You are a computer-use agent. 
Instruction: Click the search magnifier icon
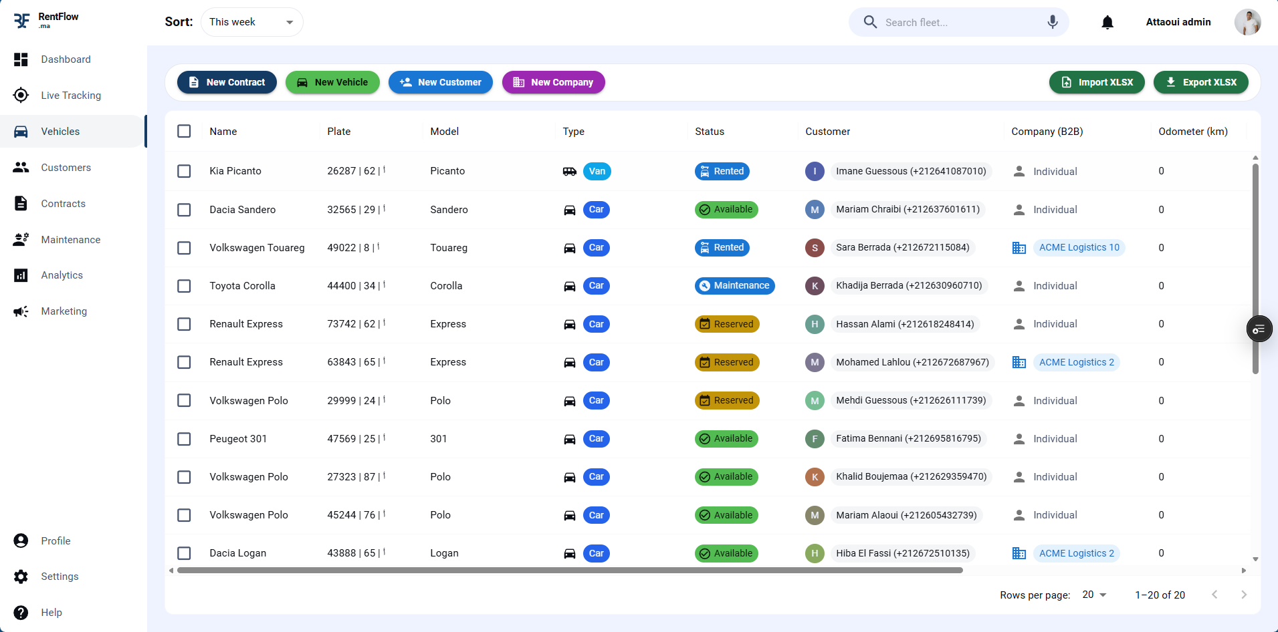pyautogui.click(x=870, y=22)
